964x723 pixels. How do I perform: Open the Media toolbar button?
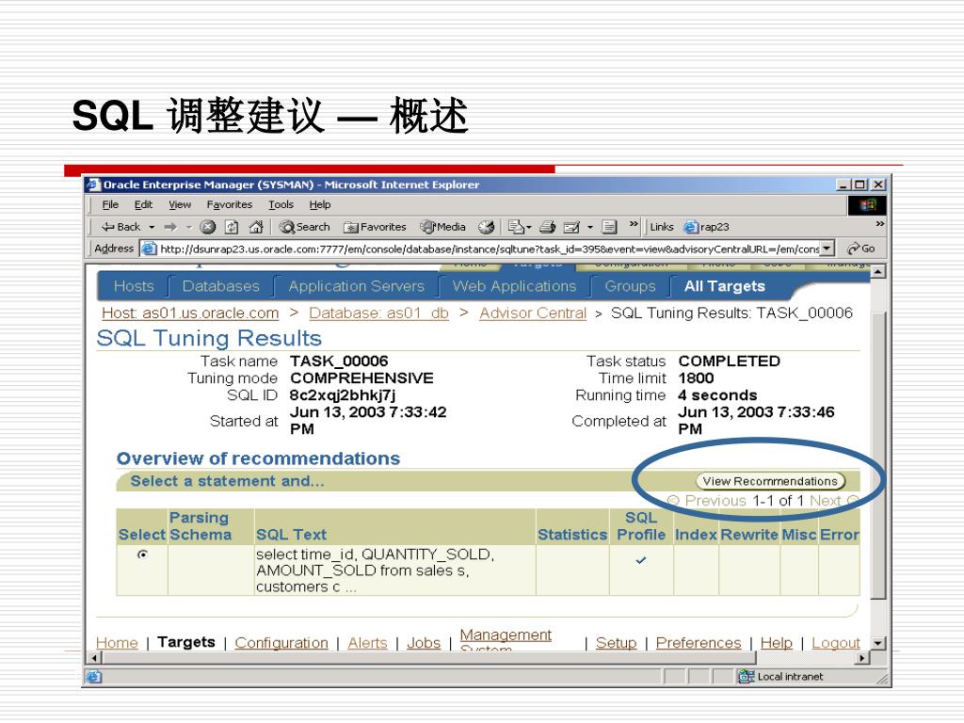(442, 227)
